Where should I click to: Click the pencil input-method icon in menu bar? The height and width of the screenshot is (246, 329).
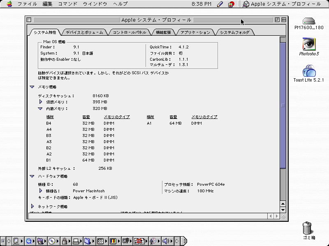(220, 4)
